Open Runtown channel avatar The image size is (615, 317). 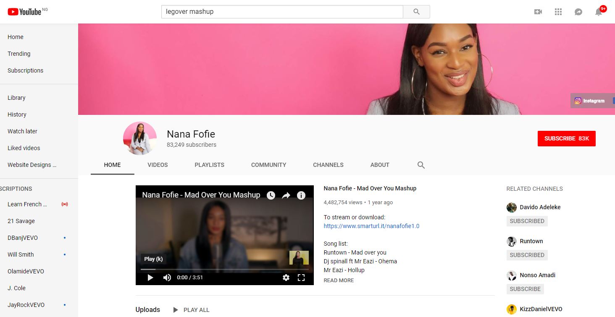coord(512,241)
